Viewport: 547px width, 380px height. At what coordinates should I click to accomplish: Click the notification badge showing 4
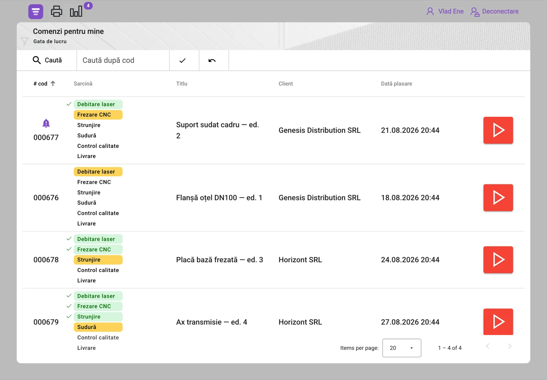[x=88, y=5]
